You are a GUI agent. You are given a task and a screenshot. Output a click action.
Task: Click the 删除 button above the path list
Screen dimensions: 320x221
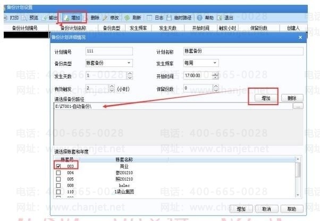pos(292,98)
